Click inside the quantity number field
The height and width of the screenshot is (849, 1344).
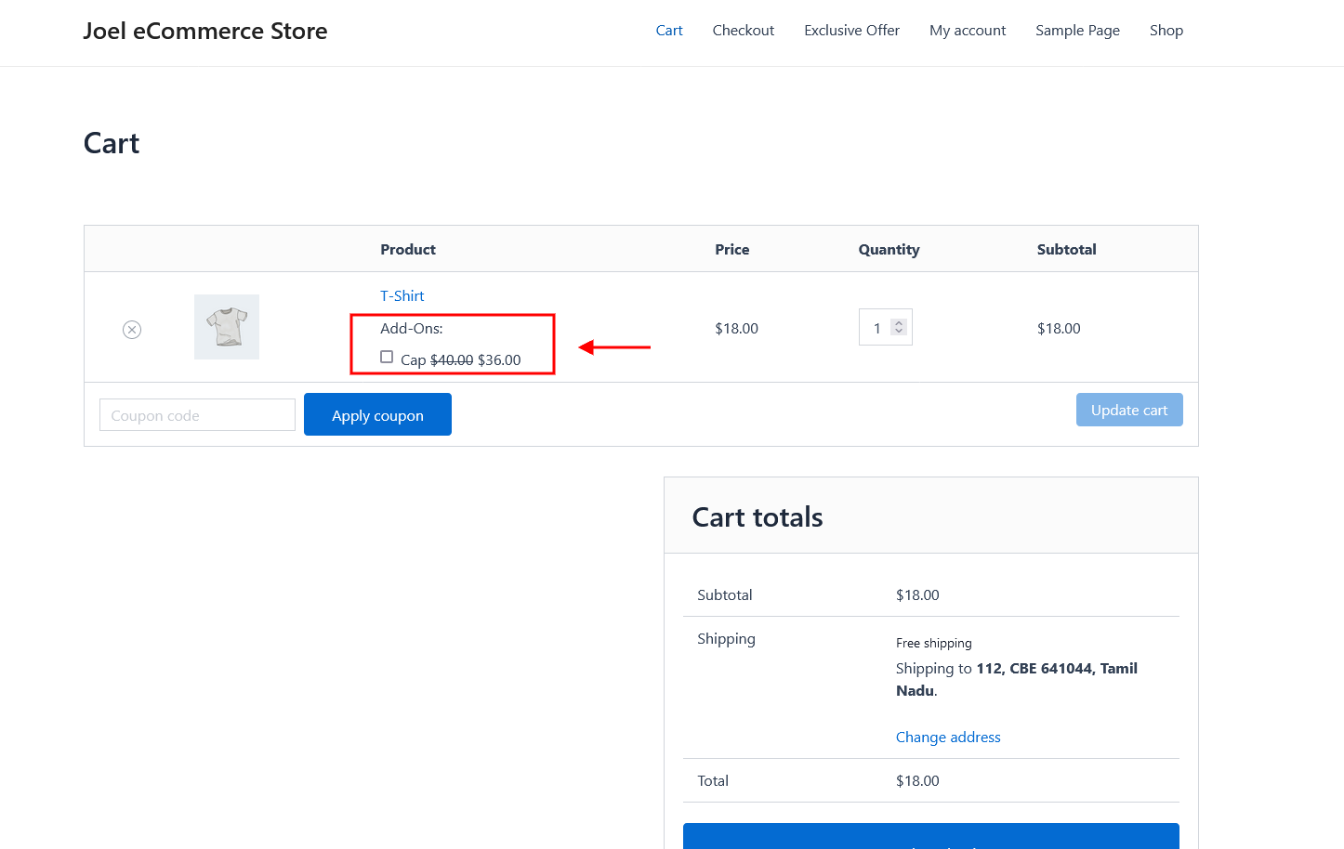[876, 328]
